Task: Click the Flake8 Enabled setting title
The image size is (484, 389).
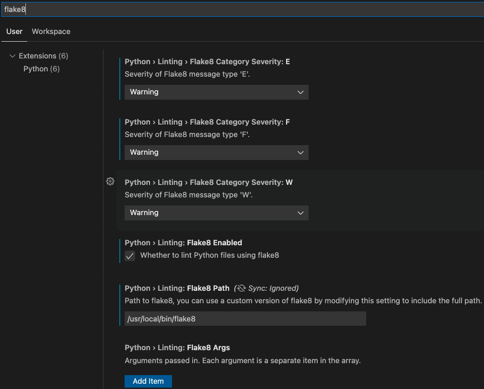Action: [183, 243]
